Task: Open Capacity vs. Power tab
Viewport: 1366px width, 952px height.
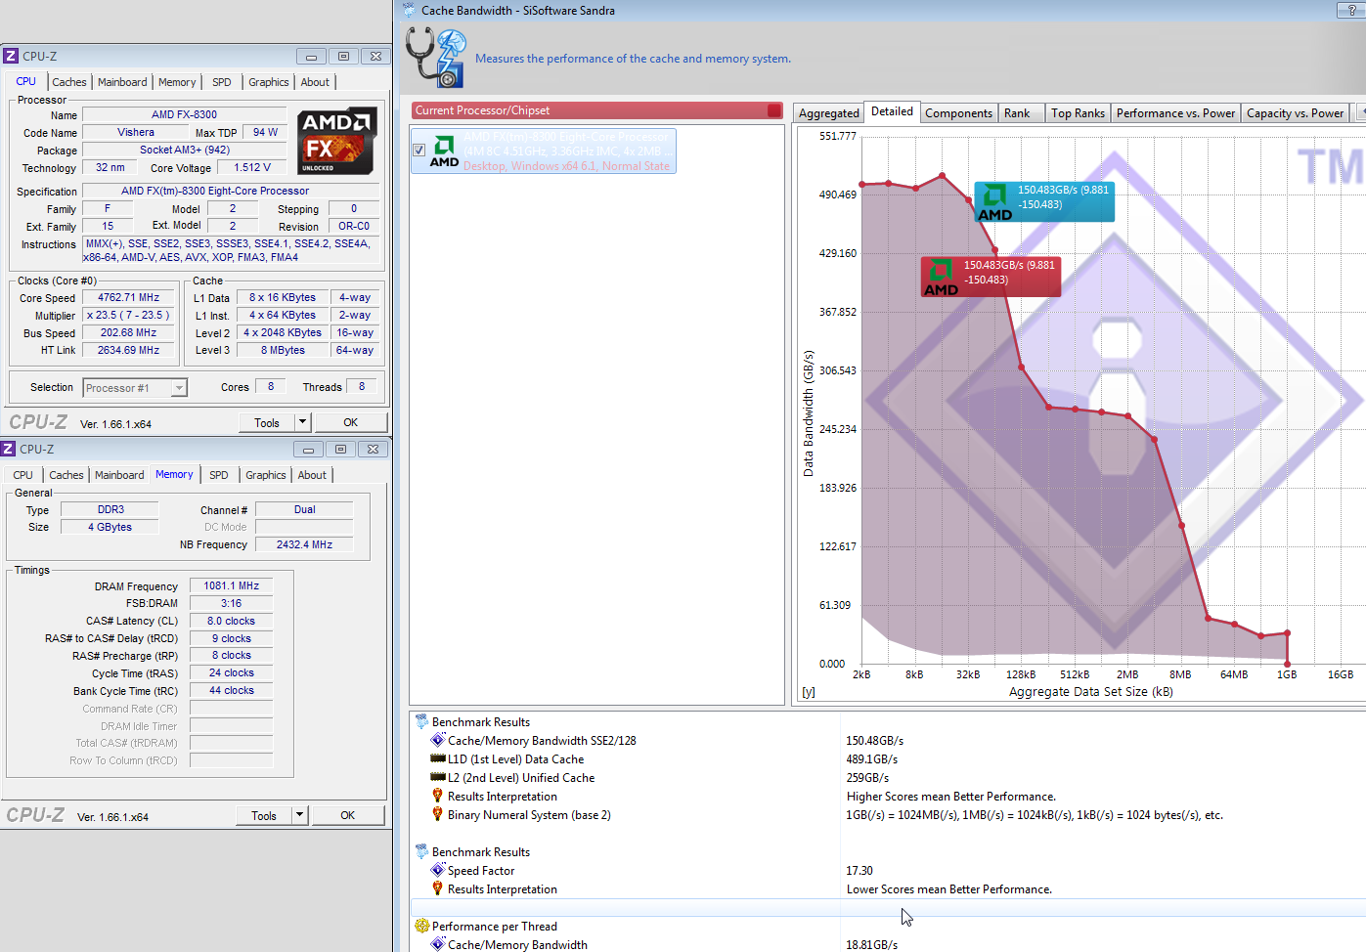Action: [1295, 113]
